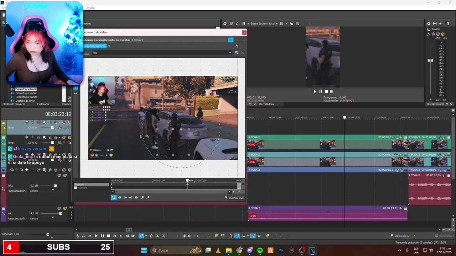Adjust the Velocidad rate slider
456x256 pixels.
(x=48, y=234)
